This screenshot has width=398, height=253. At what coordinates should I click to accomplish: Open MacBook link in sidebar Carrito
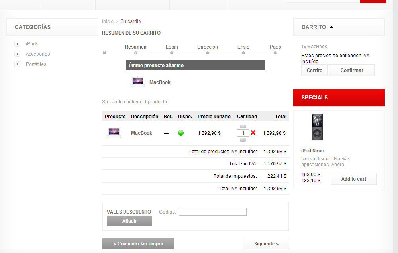317,47
